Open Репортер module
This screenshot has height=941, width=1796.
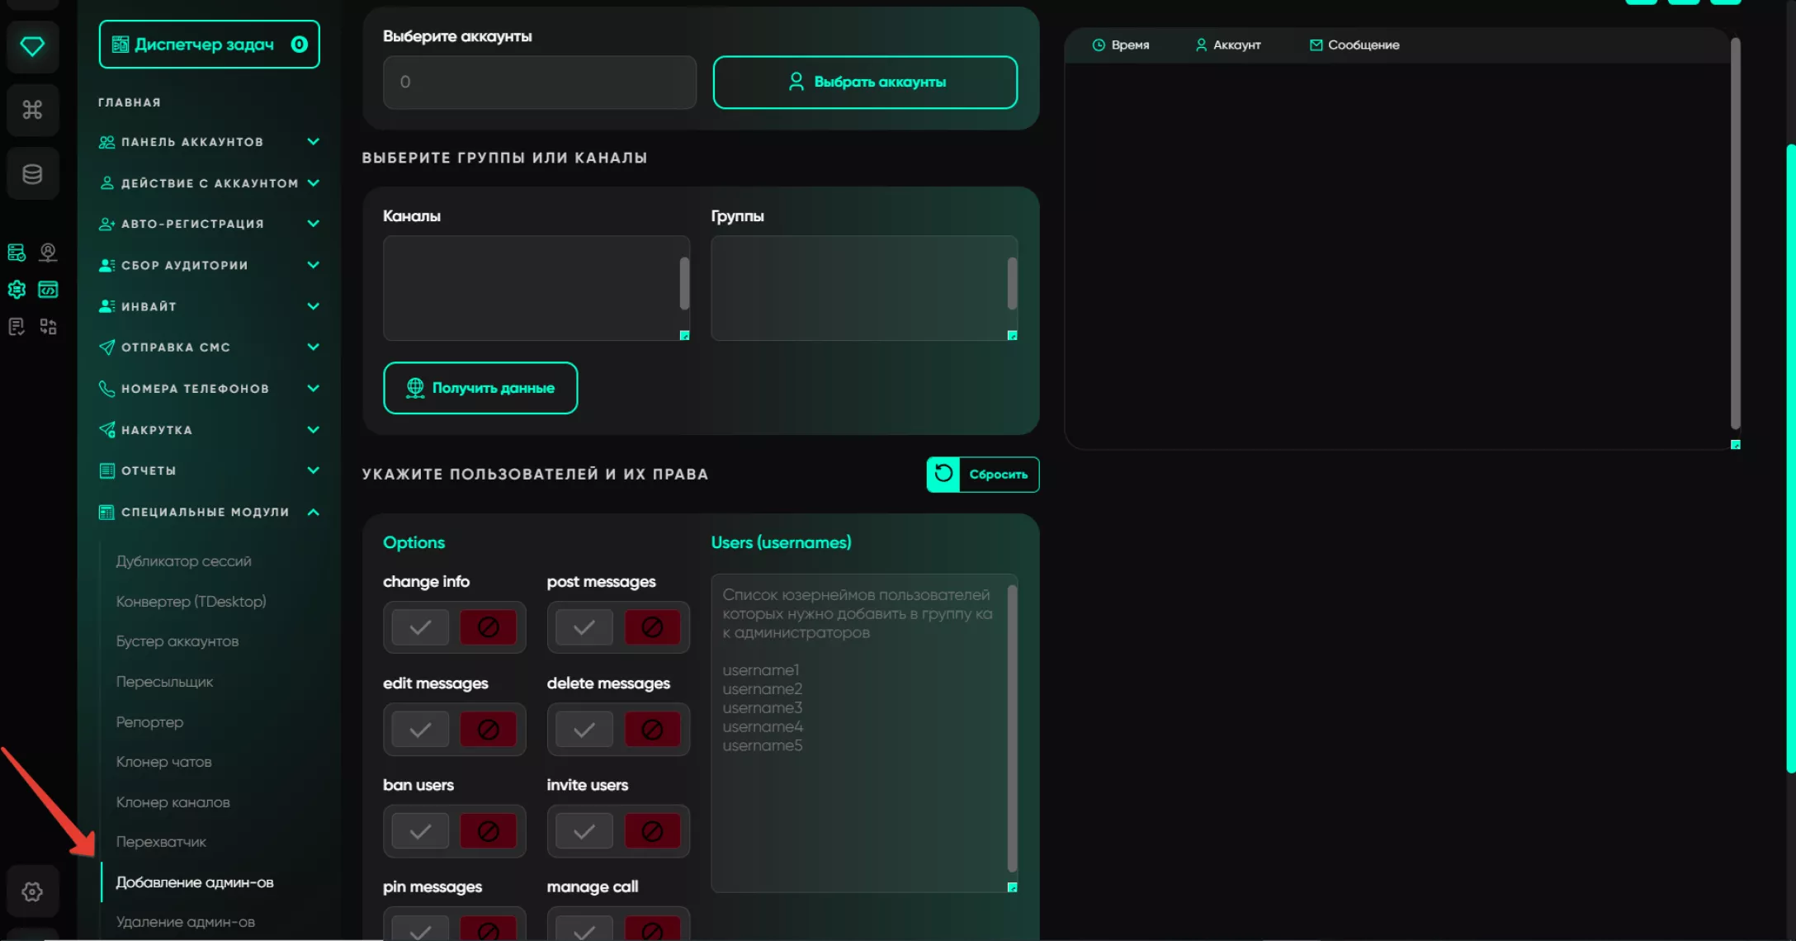coord(149,722)
